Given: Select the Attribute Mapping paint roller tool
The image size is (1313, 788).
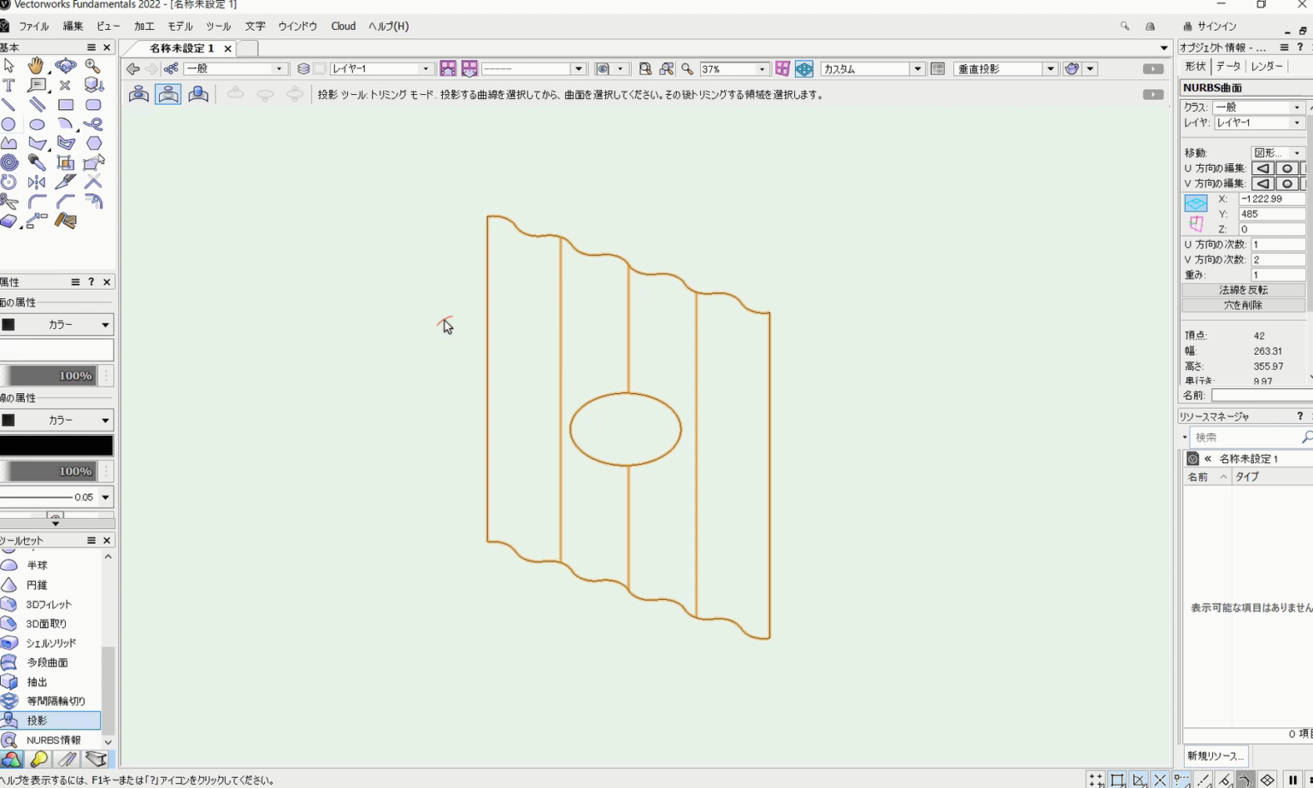Looking at the screenshot, I should click(65, 221).
